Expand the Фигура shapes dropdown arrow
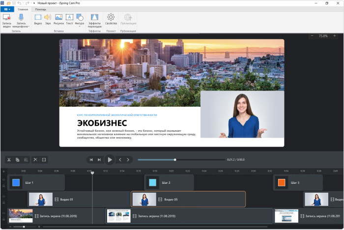This screenshot has height=230, width=344. [x=80, y=27]
